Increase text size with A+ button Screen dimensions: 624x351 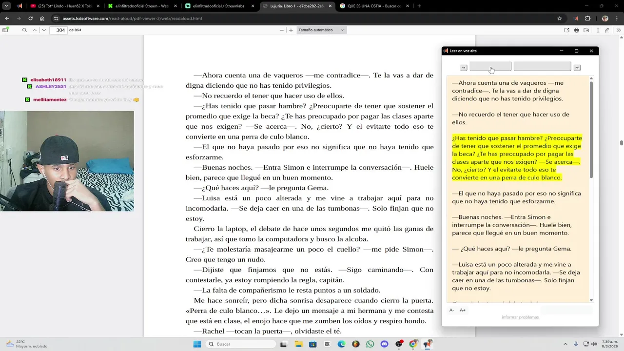tap(463, 310)
